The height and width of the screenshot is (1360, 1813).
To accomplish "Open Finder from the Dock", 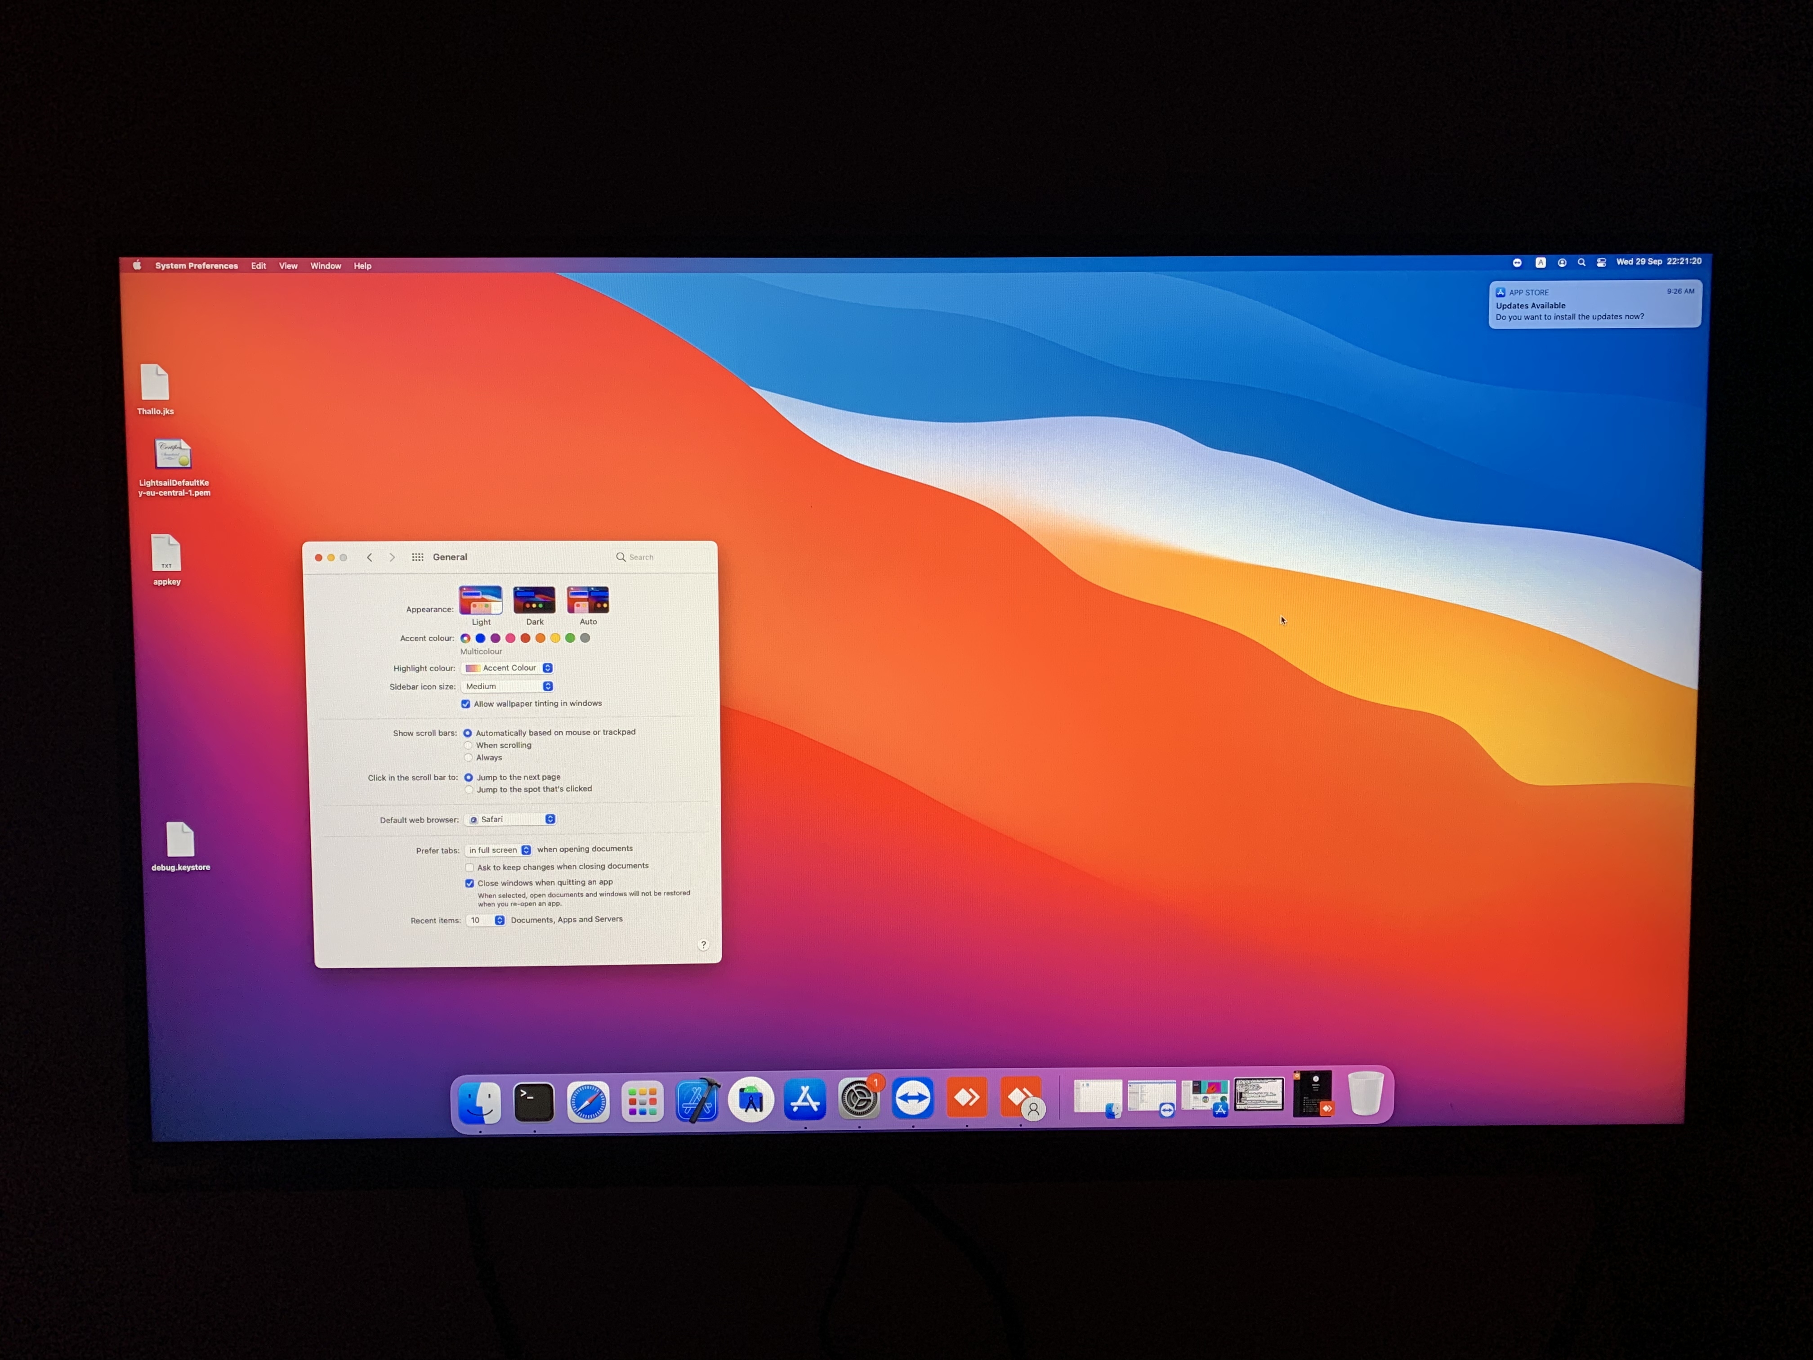I will point(479,1102).
